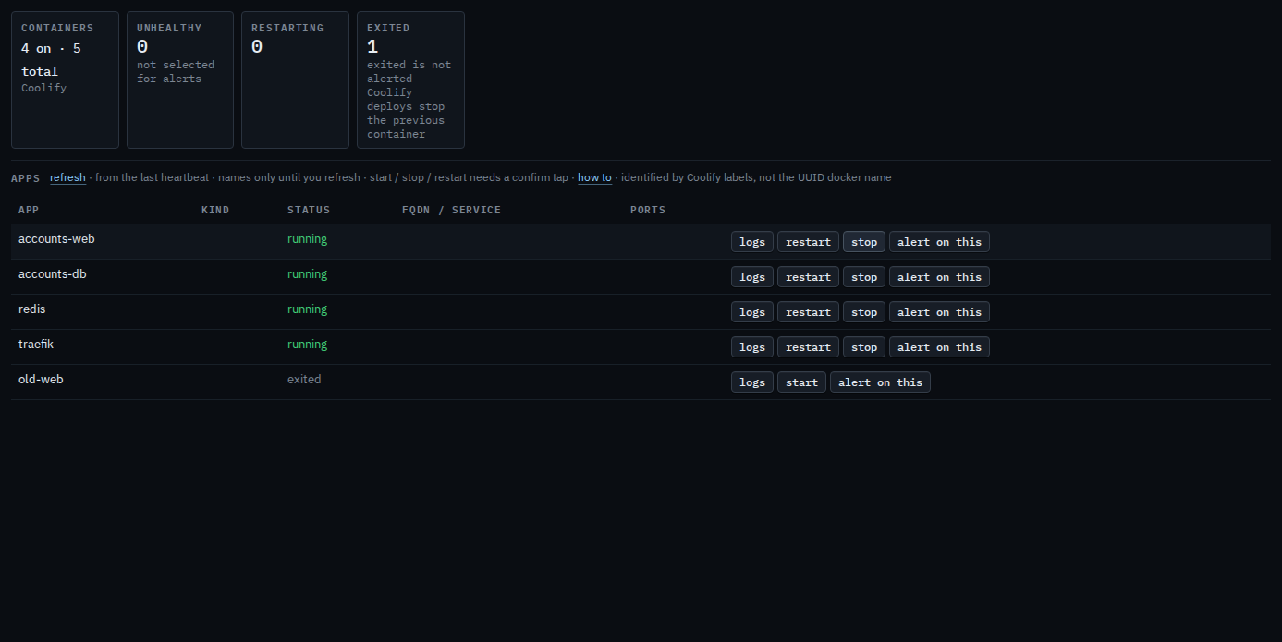Open logs for traefik
Screen dimensions: 1282x642
(752, 347)
